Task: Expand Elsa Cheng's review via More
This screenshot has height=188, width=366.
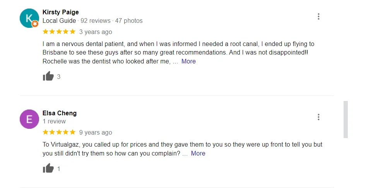Action: (x=198, y=153)
